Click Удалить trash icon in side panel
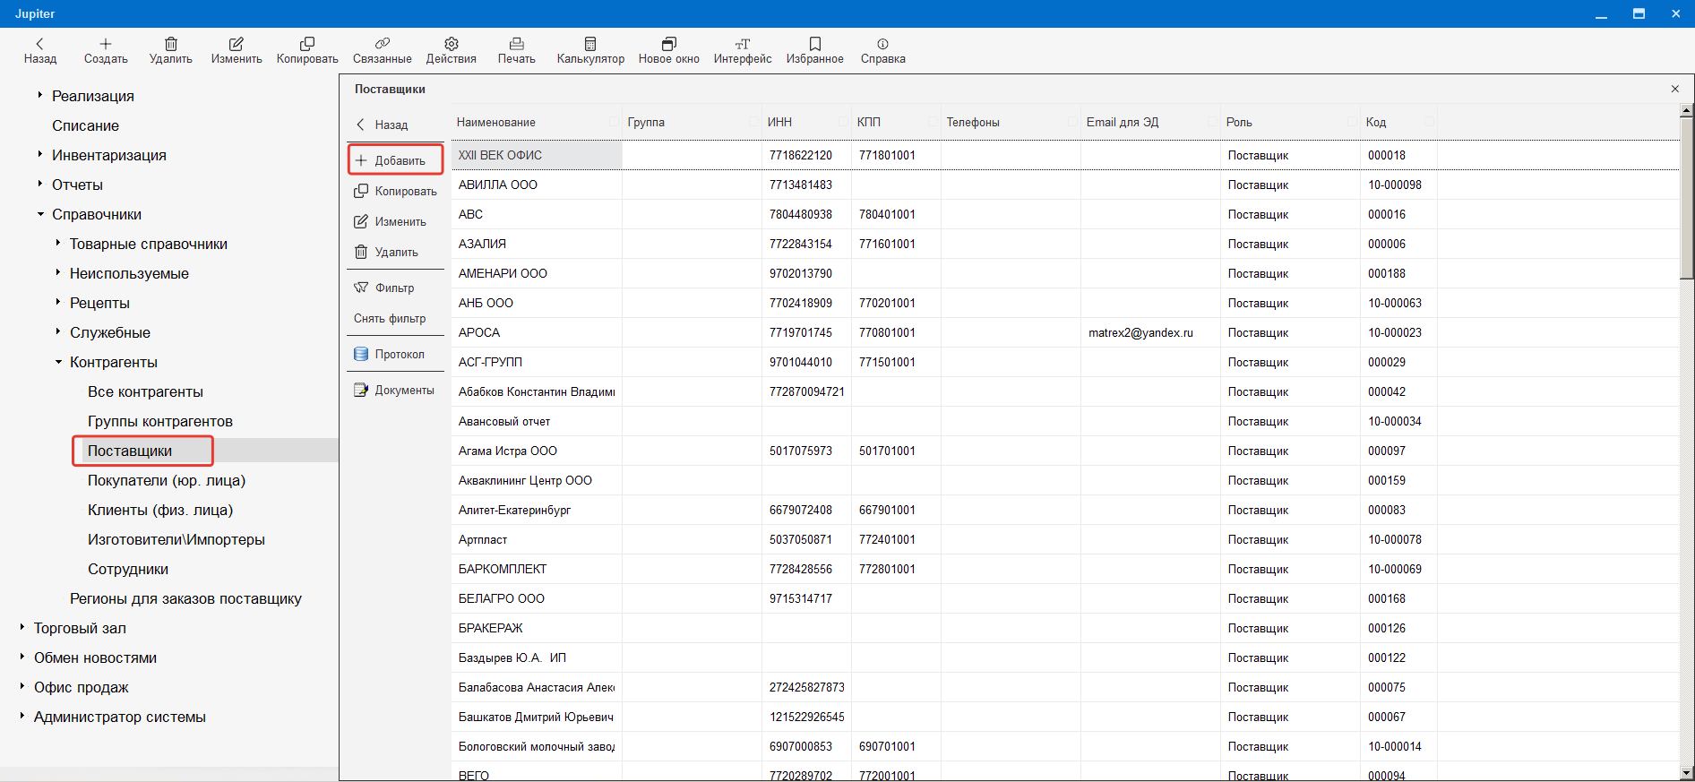The height and width of the screenshot is (782, 1695). pos(361,252)
